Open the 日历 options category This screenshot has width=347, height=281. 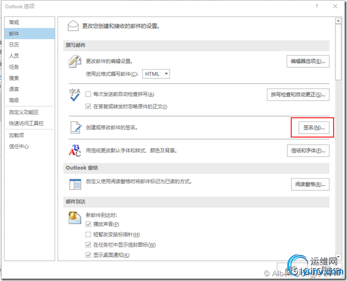[x=30, y=45]
